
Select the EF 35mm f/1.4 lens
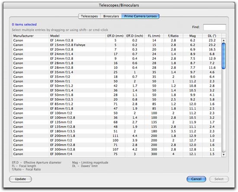coord(117,72)
